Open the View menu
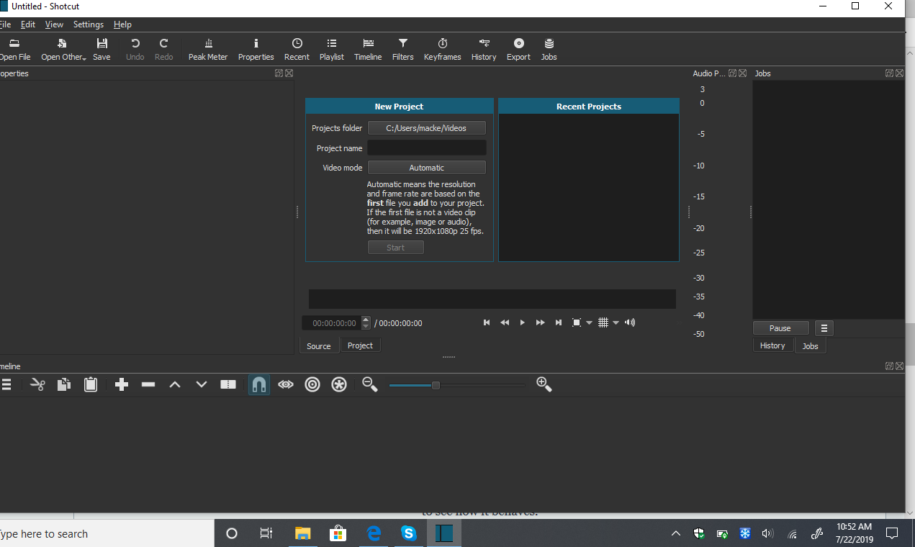915x547 pixels. pyautogui.click(x=54, y=24)
